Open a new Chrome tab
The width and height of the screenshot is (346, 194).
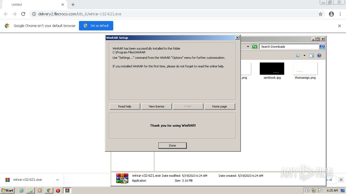(73, 5)
